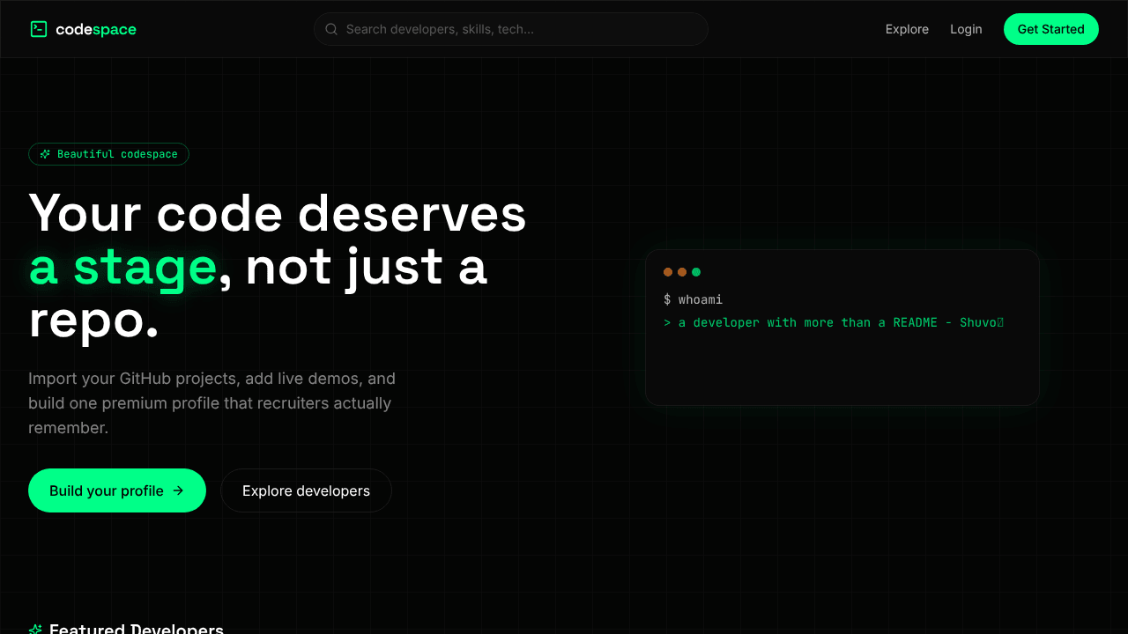Click the sparkle icon beside Featured Developers
Viewport: 1128px width, 634px height.
35,630
